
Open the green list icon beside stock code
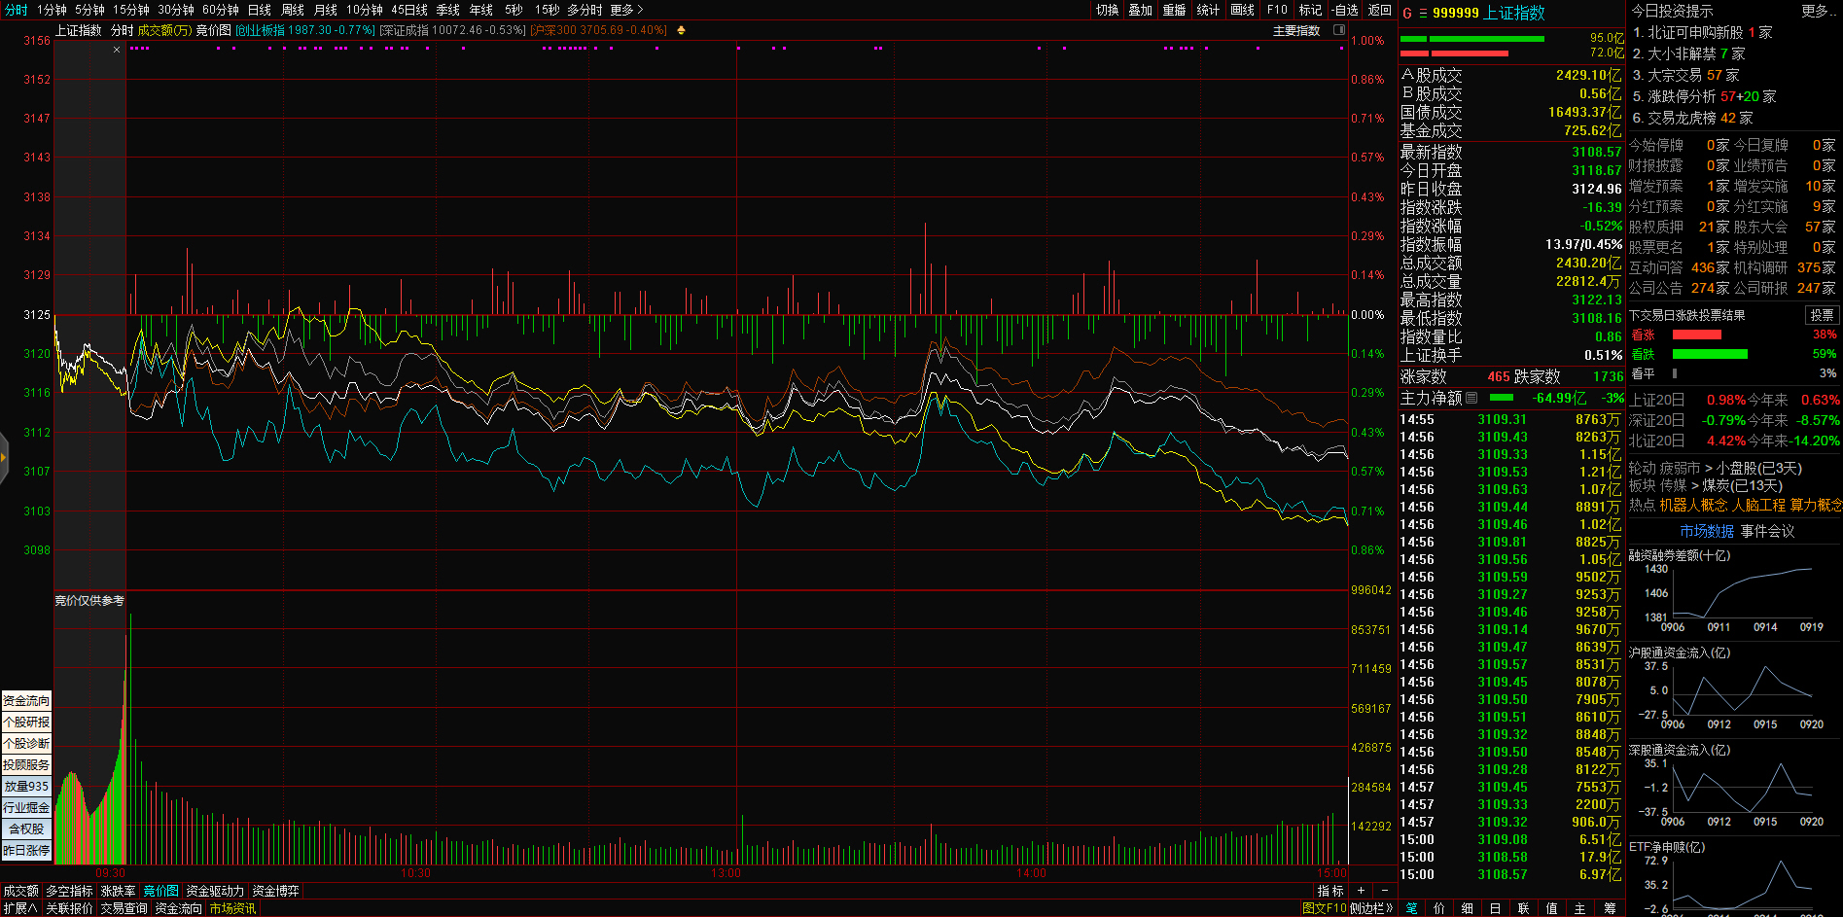pyautogui.click(x=1422, y=13)
